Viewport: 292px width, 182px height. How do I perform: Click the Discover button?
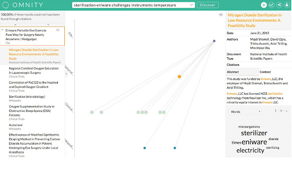click(207, 5)
